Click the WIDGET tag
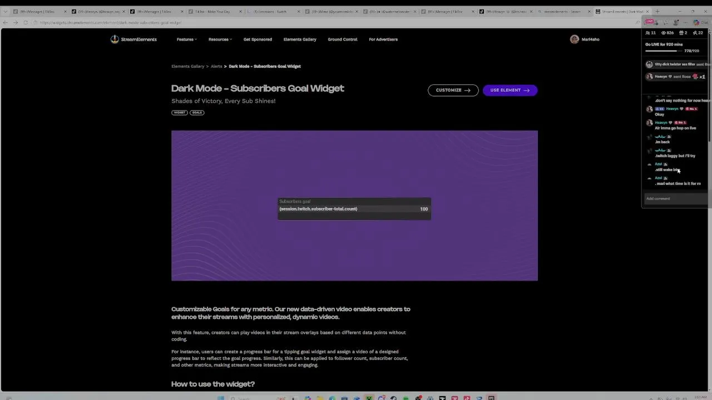The image size is (712, 400). [180, 113]
